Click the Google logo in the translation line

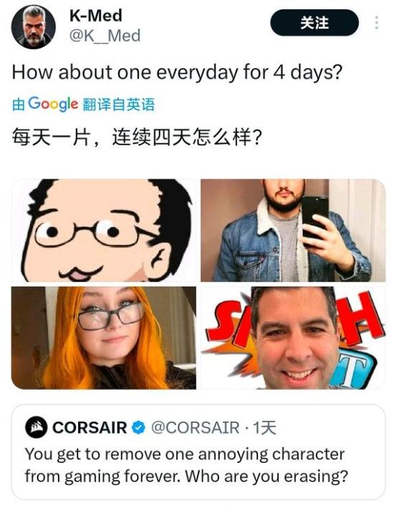(53, 104)
